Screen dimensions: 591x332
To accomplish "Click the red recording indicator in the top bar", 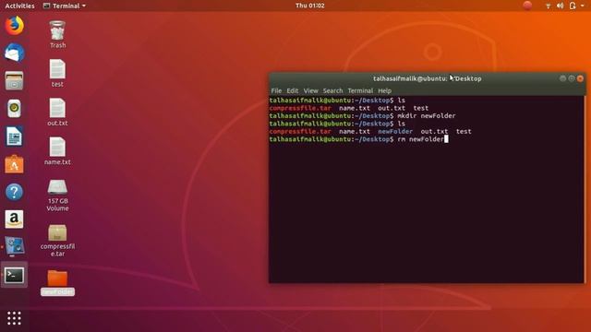I will coord(527,6).
